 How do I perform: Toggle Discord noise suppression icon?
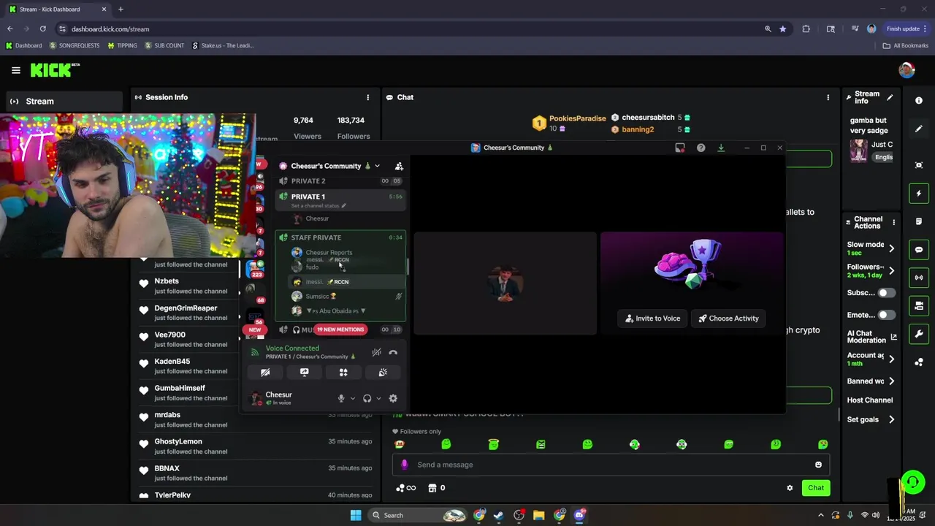(x=376, y=352)
